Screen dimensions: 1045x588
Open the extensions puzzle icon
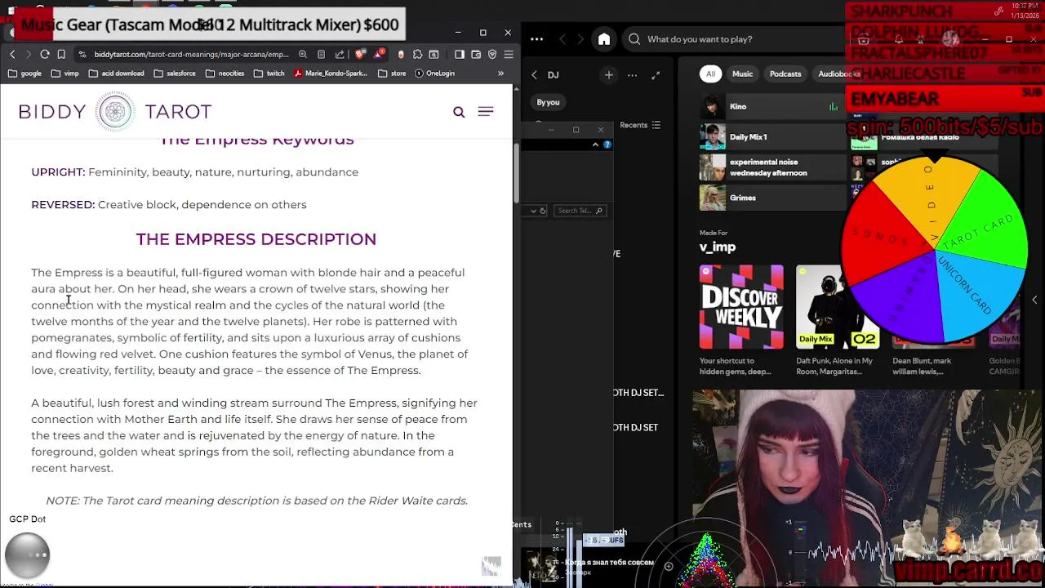coord(418,55)
